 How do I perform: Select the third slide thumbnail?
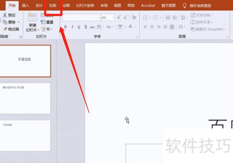[25, 136]
